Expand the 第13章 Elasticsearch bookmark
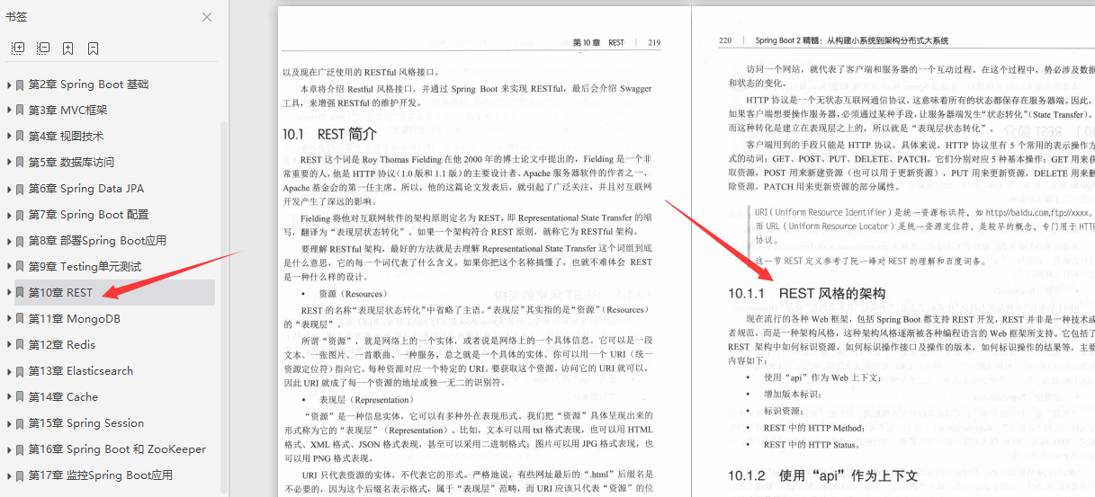 [x=8, y=371]
